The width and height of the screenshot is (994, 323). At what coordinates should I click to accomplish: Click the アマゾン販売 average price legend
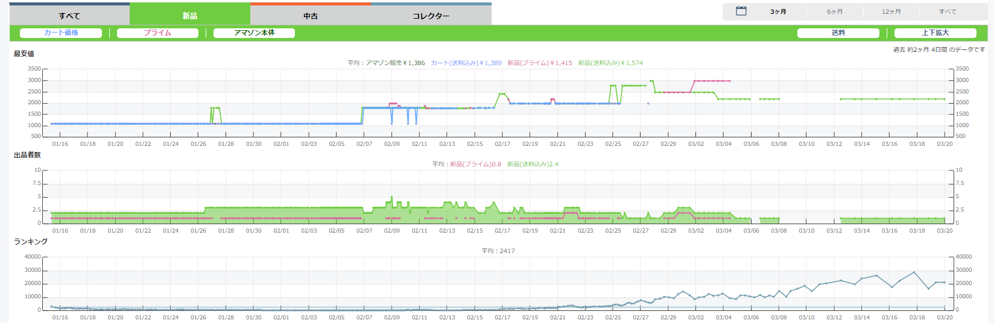(x=395, y=63)
